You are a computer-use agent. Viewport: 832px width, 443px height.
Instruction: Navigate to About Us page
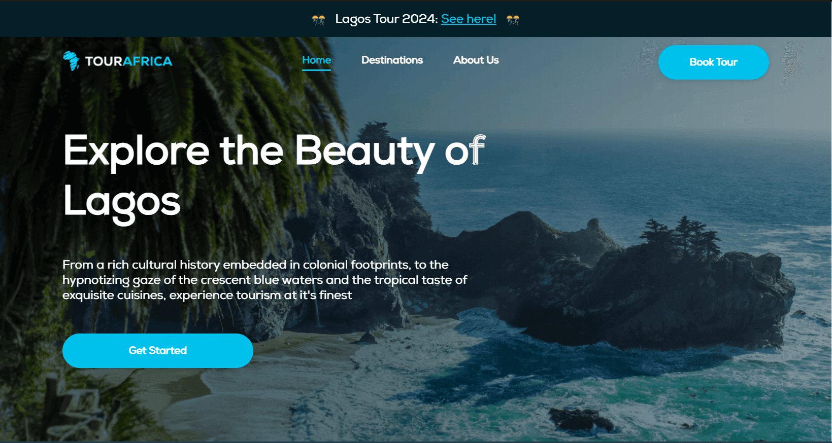click(476, 60)
